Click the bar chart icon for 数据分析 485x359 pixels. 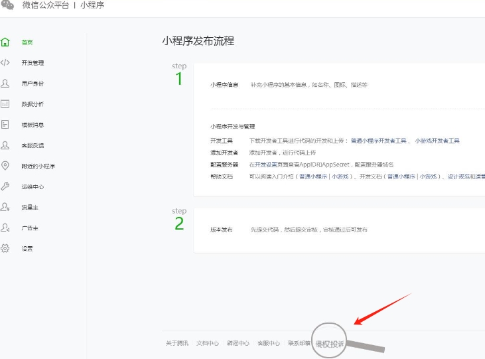pyautogui.click(x=5, y=104)
